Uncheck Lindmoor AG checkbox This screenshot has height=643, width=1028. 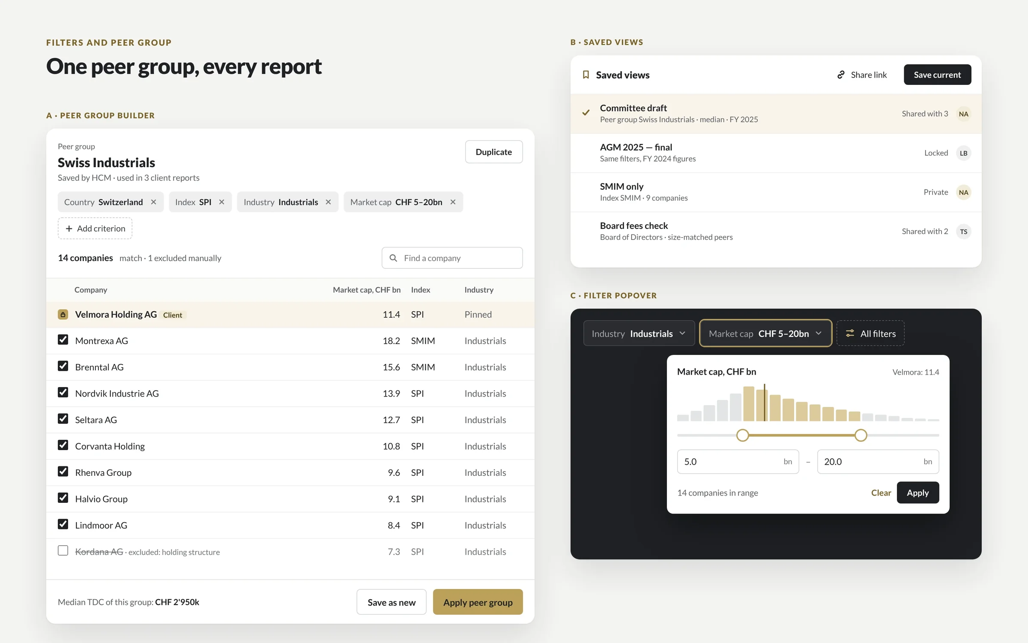coord(63,524)
